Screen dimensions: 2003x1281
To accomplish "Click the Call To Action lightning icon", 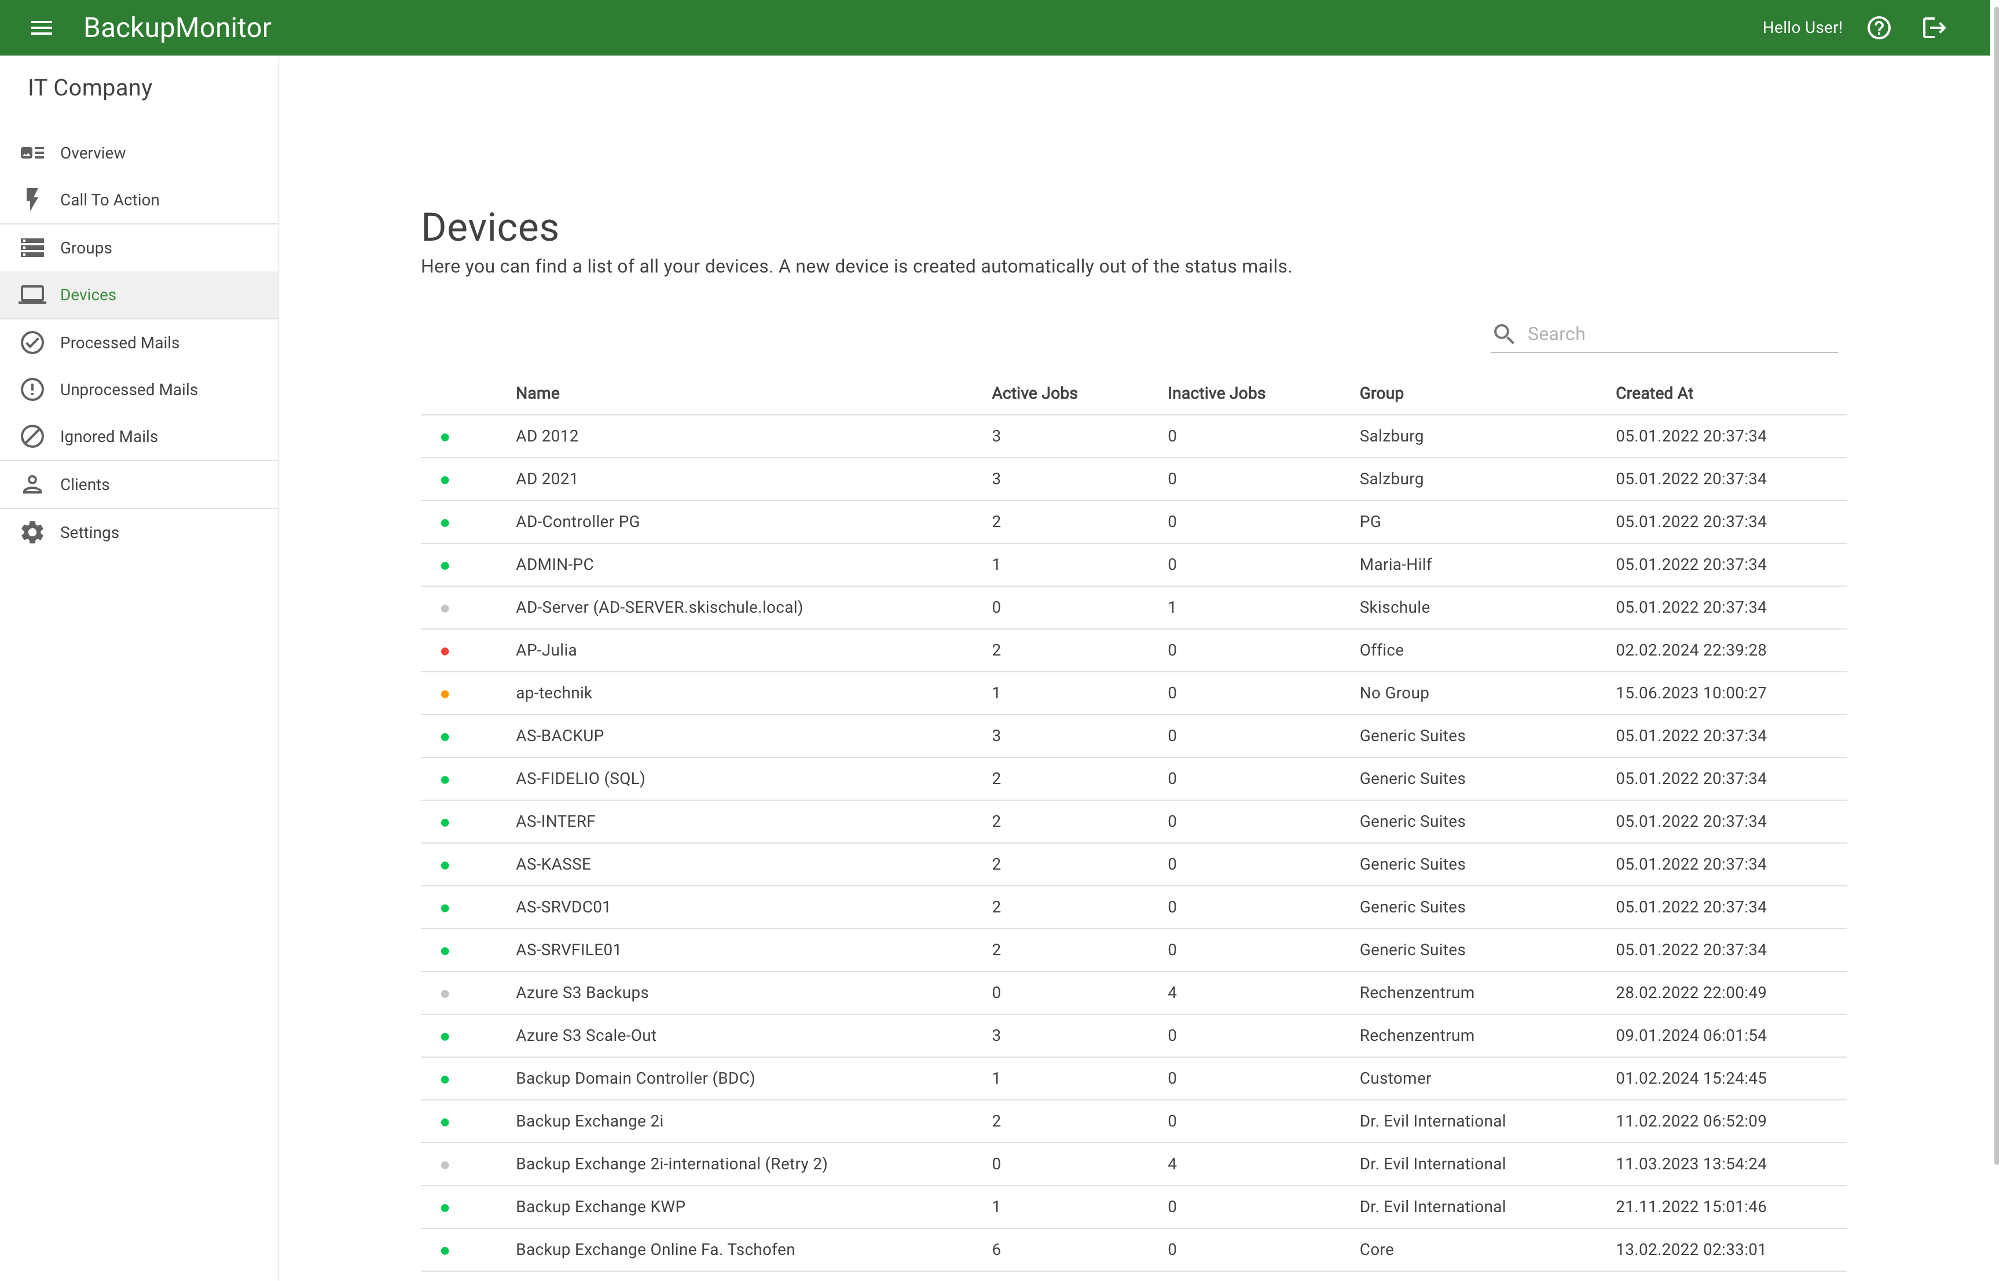I will [32, 200].
